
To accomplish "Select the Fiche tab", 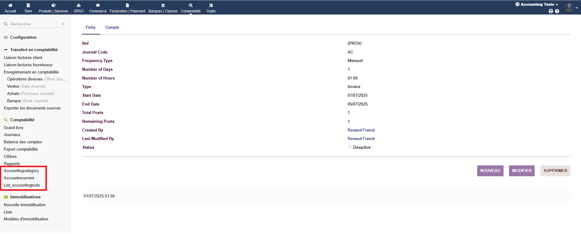I will [x=90, y=28].
